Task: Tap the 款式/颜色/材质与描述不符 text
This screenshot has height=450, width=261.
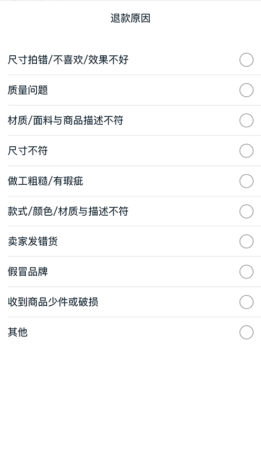Action: [68, 211]
